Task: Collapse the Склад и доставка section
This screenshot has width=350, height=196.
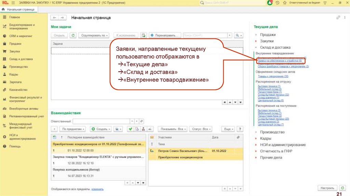Action: 255,47
